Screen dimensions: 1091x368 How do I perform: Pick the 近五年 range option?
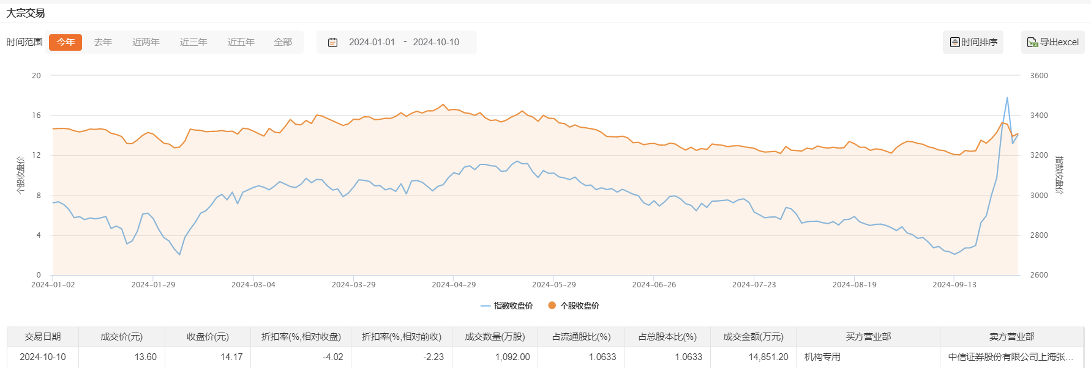tap(241, 42)
